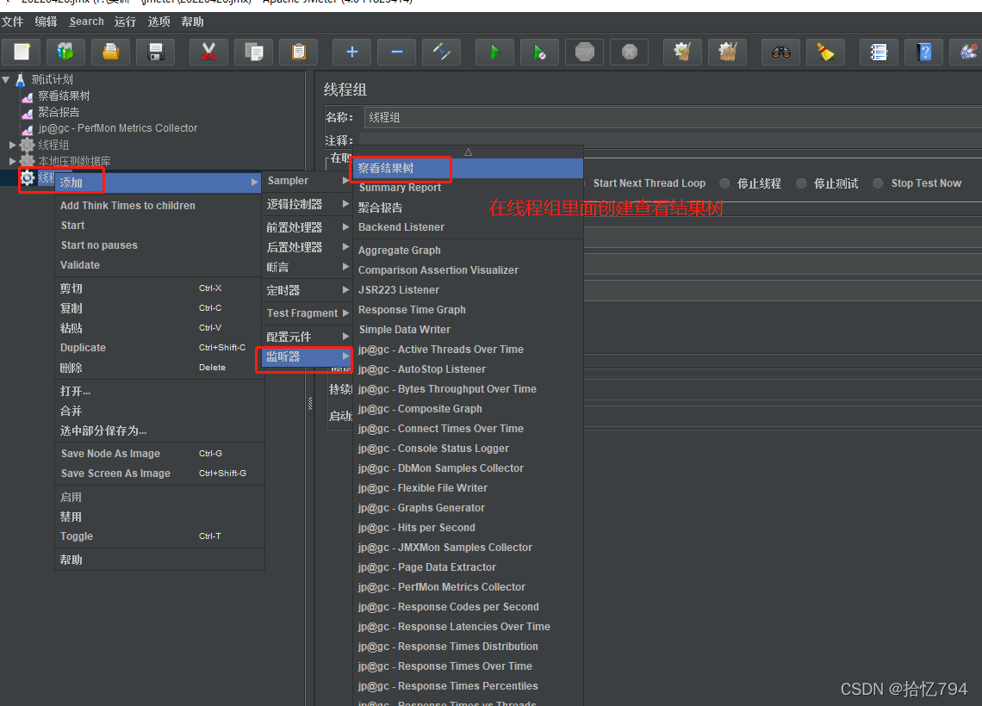Screen dimensions: 982x706
Task: Open the Function Helper list icon
Action: (x=879, y=52)
